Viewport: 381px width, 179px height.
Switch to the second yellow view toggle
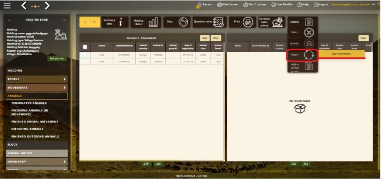point(95,22)
